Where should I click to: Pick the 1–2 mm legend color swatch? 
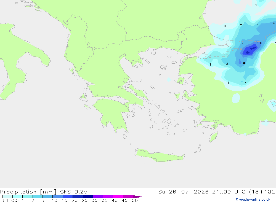coord(28,196)
